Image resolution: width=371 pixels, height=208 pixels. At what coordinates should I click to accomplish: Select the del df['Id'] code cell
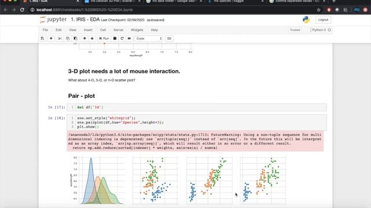pos(197,107)
